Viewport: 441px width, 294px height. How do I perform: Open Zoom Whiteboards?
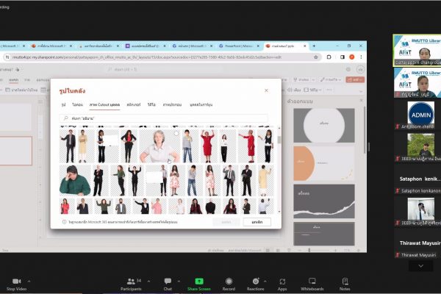312,284
